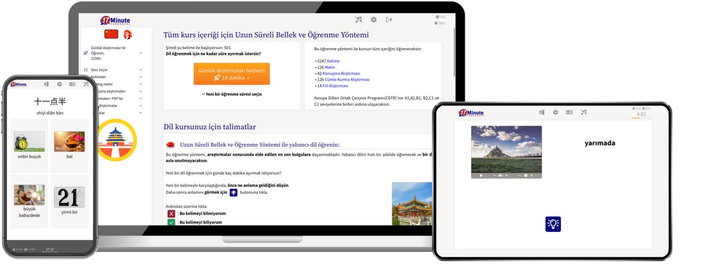Open settings gear on the phone screen
705x268 pixels.
coord(59,84)
